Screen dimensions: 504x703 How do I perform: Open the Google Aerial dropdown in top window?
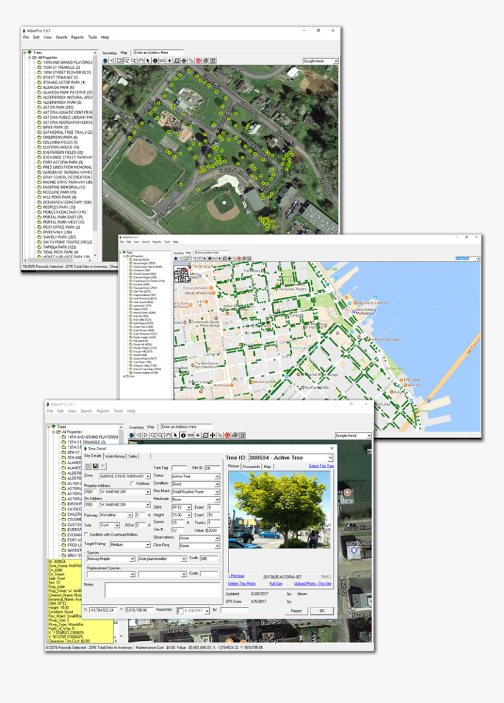336,61
